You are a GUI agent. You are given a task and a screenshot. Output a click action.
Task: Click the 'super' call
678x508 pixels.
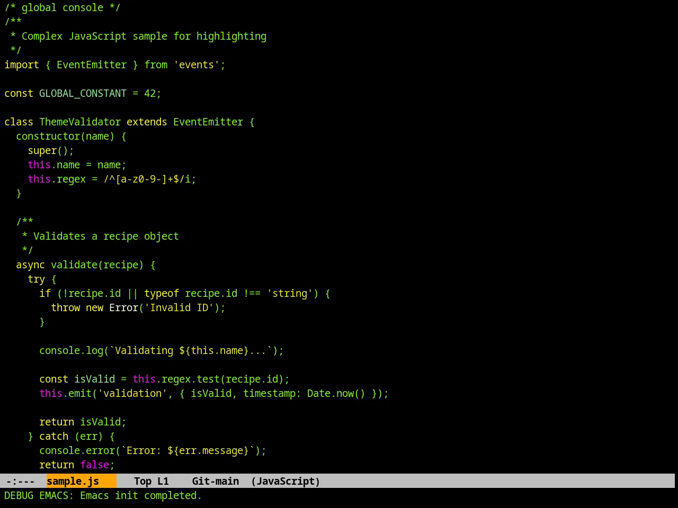(42, 150)
